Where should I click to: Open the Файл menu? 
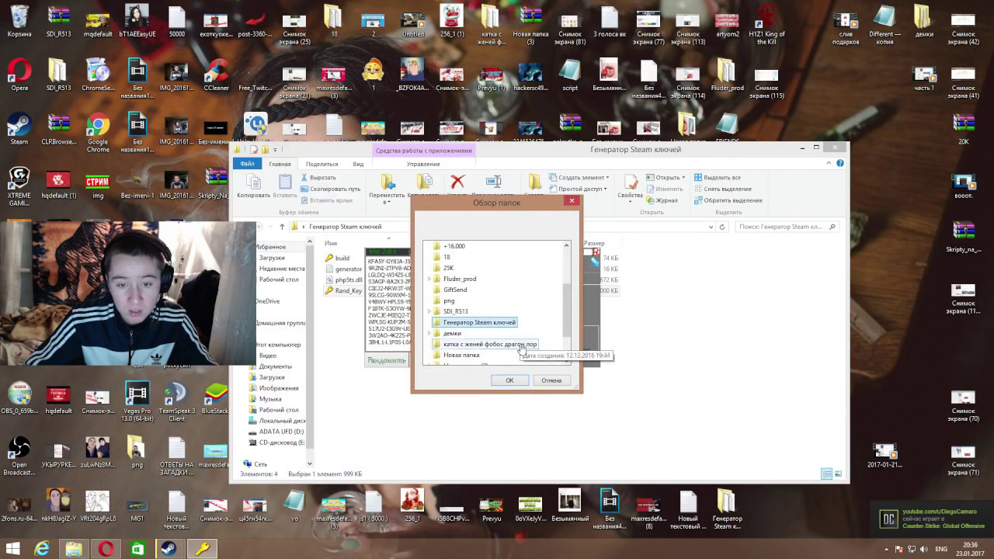pos(248,164)
